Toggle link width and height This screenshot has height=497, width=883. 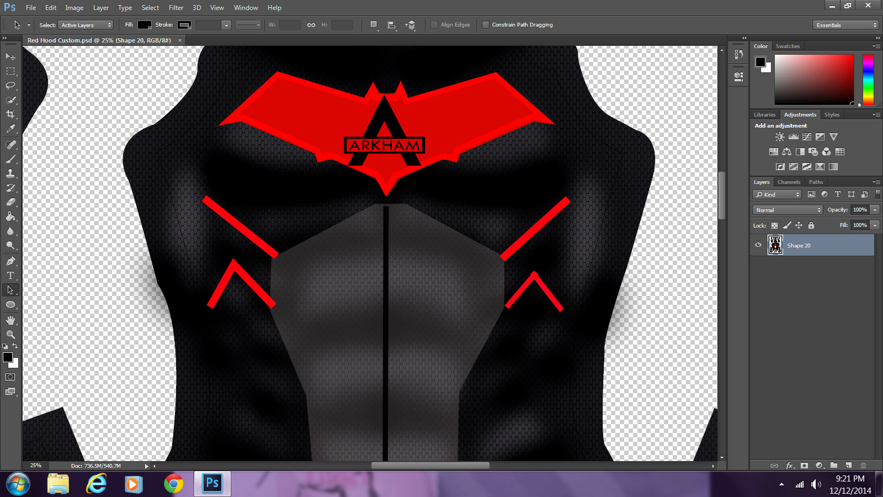click(311, 25)
